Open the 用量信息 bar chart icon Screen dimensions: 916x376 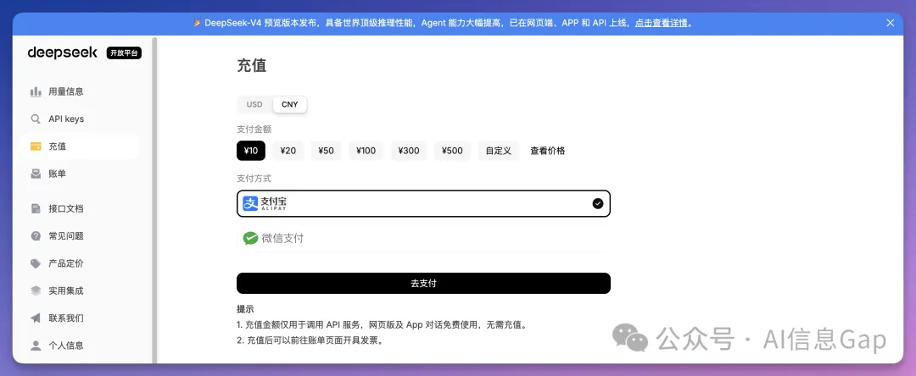(36, 91)
